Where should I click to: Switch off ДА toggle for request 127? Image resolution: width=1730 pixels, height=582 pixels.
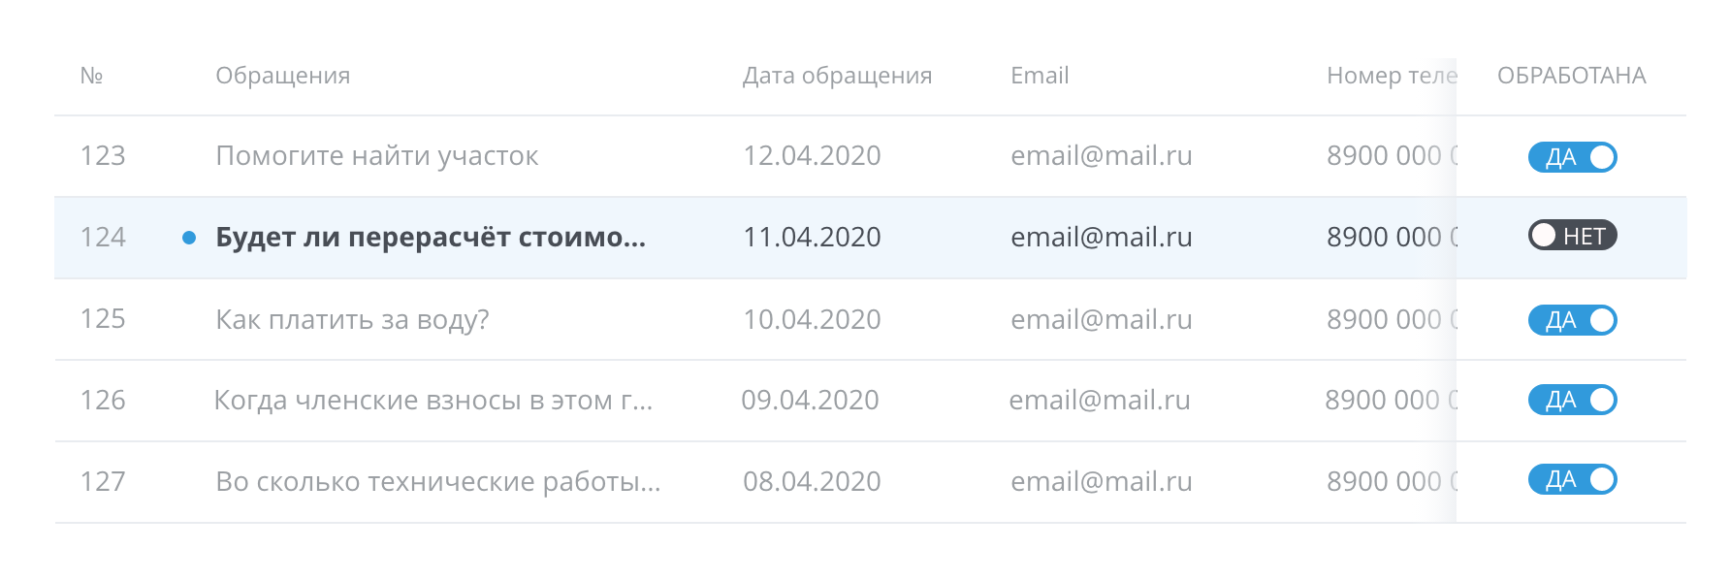pyautogui.click(x=1572, y=479)
